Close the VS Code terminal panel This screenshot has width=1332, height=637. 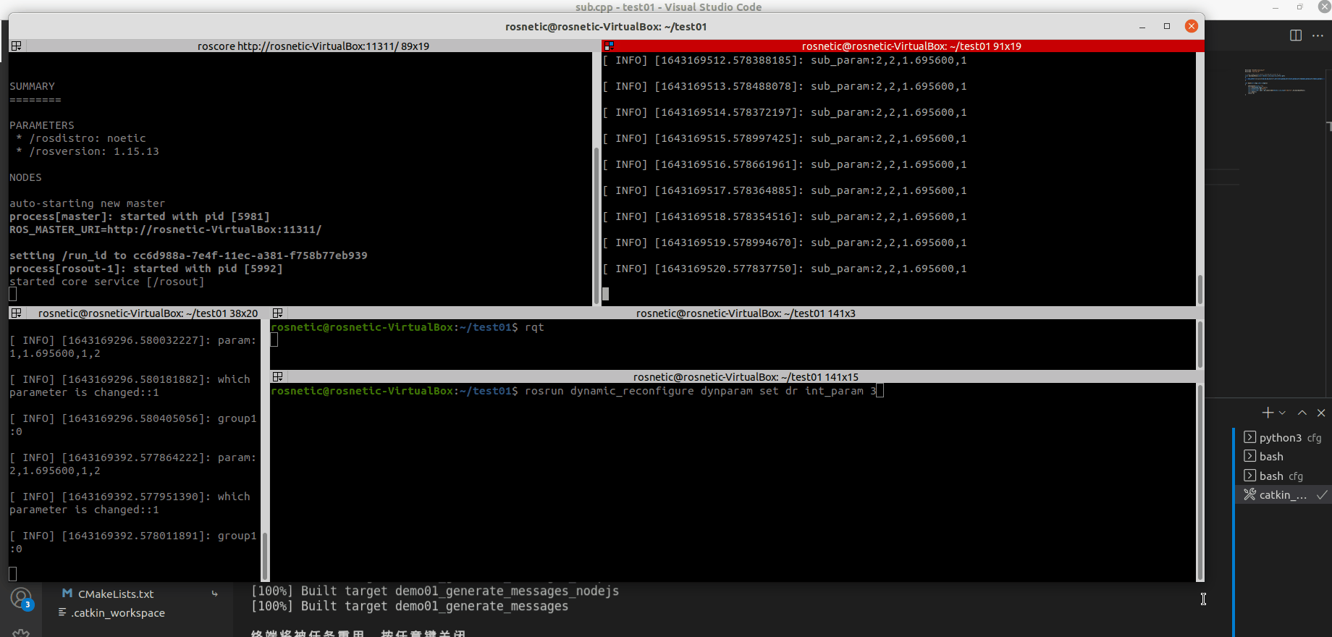pyautogui.click(x=1321, y=413)
